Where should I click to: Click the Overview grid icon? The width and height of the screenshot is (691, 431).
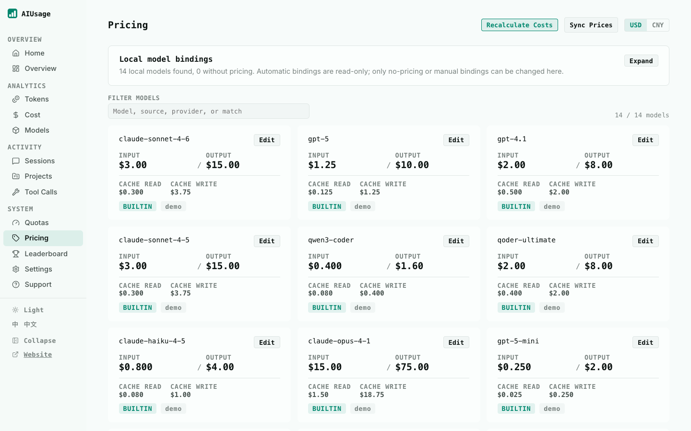(x=16, y=68)
